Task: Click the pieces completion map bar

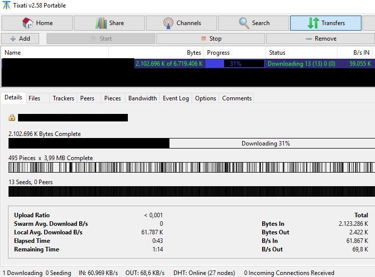Action: click(x=192, y=167)
